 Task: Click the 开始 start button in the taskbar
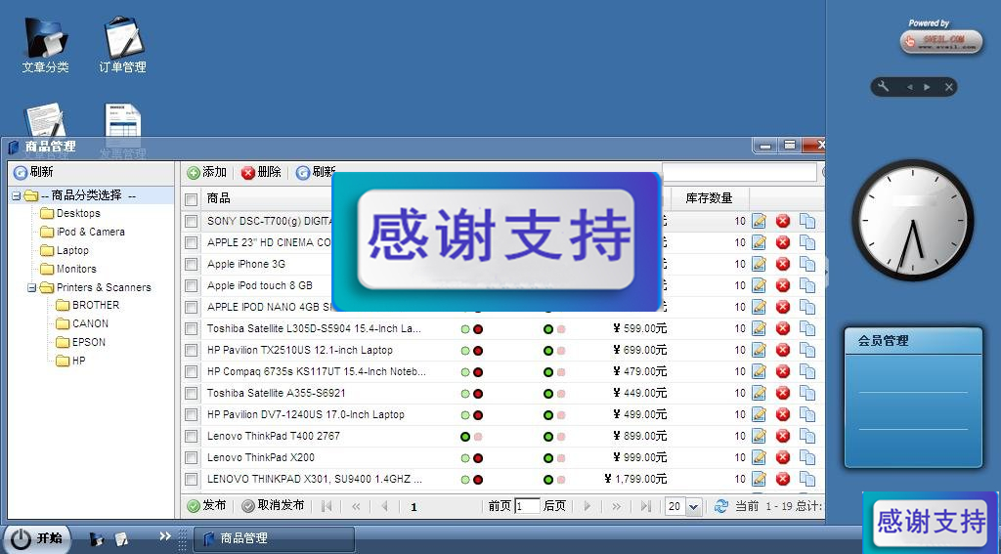(x=37, y=538)
